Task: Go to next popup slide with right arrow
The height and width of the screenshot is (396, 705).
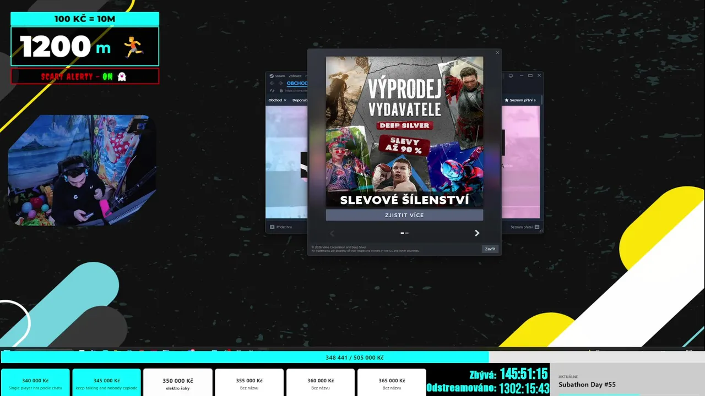Action: 477,233
